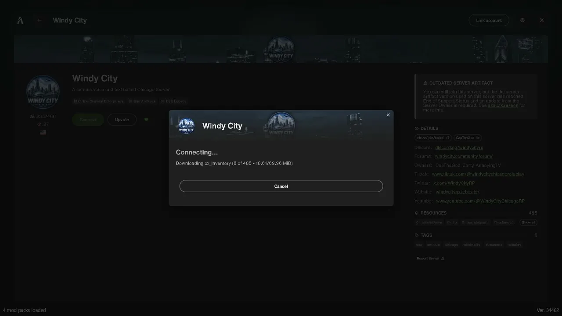This screenshot has width=562, height=316.
Task: Click the Tags label icon
Action: 417,235
